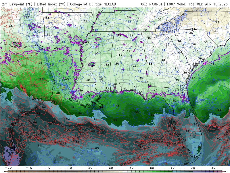Screen dimensions: 230x173
Task: Click the 50 label on the color scale
Action: pos(152,168)
